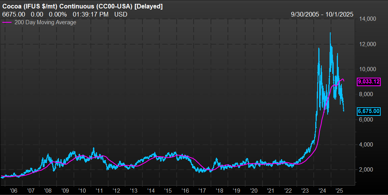Click the magenta 9,033.12 value tag
388x195 pixels.
[x=369, y=82]
